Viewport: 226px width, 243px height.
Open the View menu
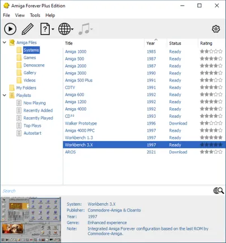point(20,15)
